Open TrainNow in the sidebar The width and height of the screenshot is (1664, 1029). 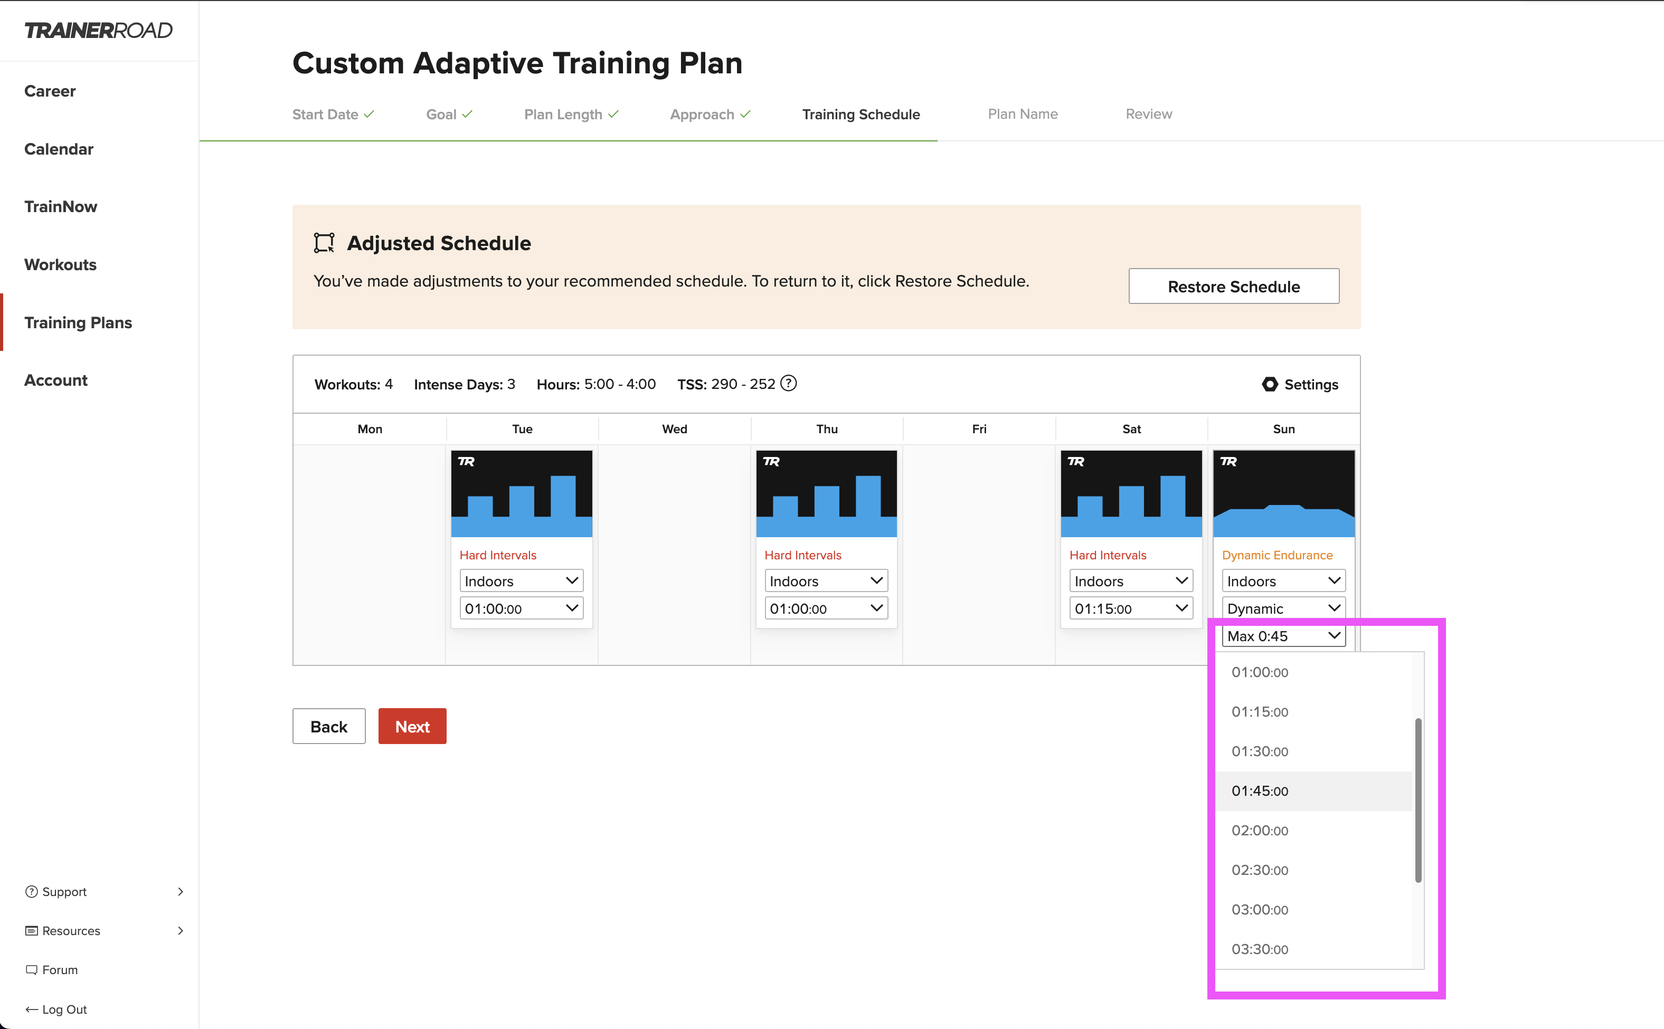[x=61, y=207]
